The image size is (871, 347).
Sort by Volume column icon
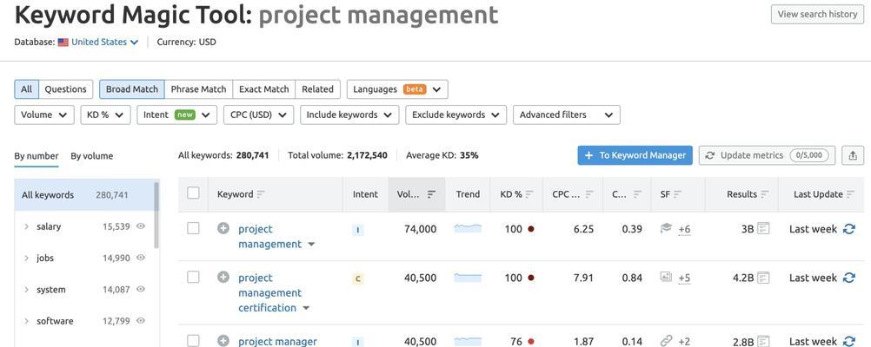point(431,194)
